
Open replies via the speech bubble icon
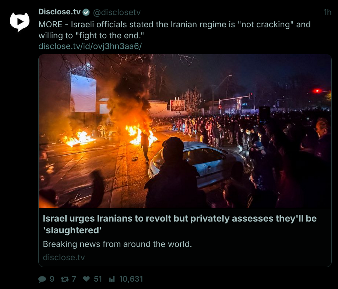click(x=42, y=279)
